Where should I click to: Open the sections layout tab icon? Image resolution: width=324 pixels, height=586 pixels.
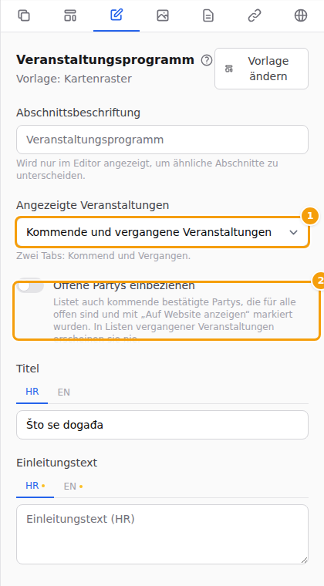[x=70, y=15]
